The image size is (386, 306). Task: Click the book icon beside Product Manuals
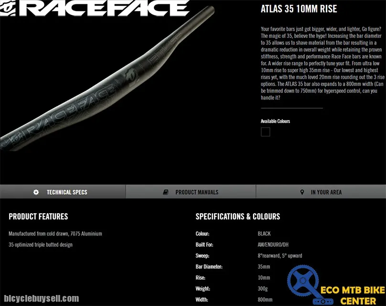coord(166,192)
